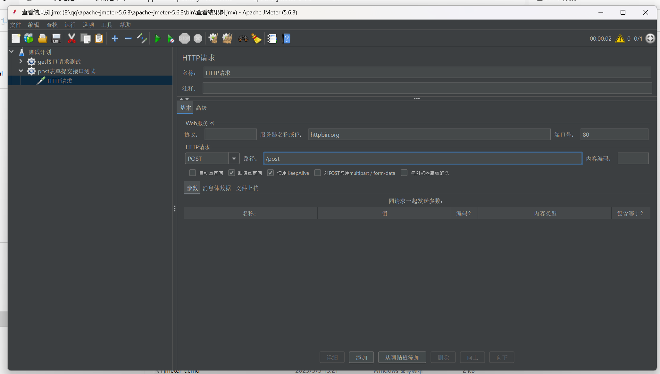
Task: Switch to the 消息体数据 tab
Action: click(217, 188)
